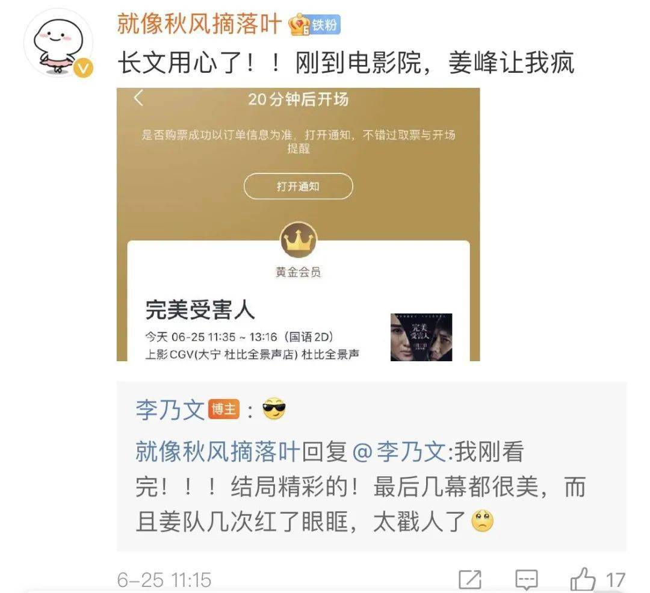The width and height of the screenshot is (650, 593).
Task: Tap the gold crown member icon
Action: (299, 240)
